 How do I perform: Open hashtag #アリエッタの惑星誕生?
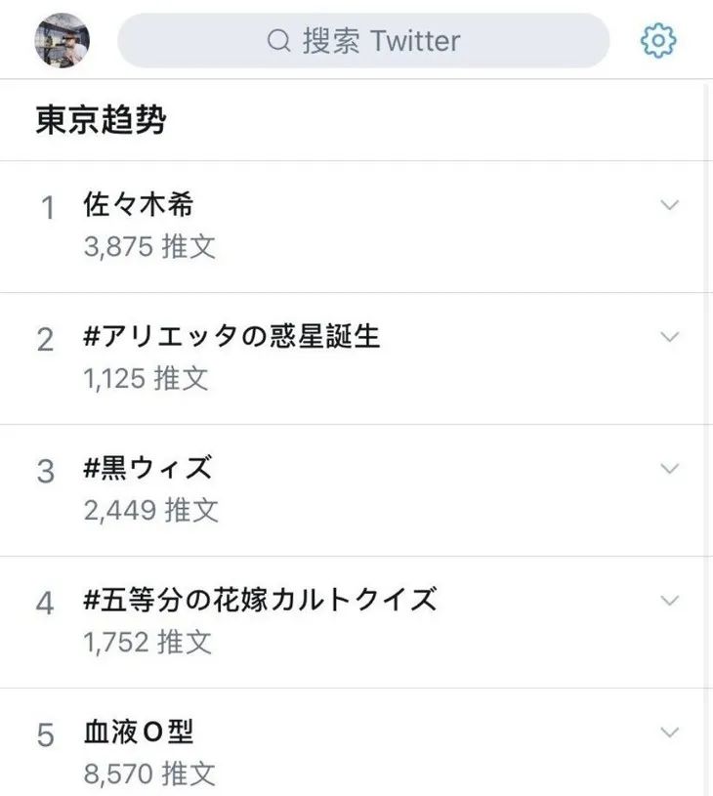click(x=232, y=337)
